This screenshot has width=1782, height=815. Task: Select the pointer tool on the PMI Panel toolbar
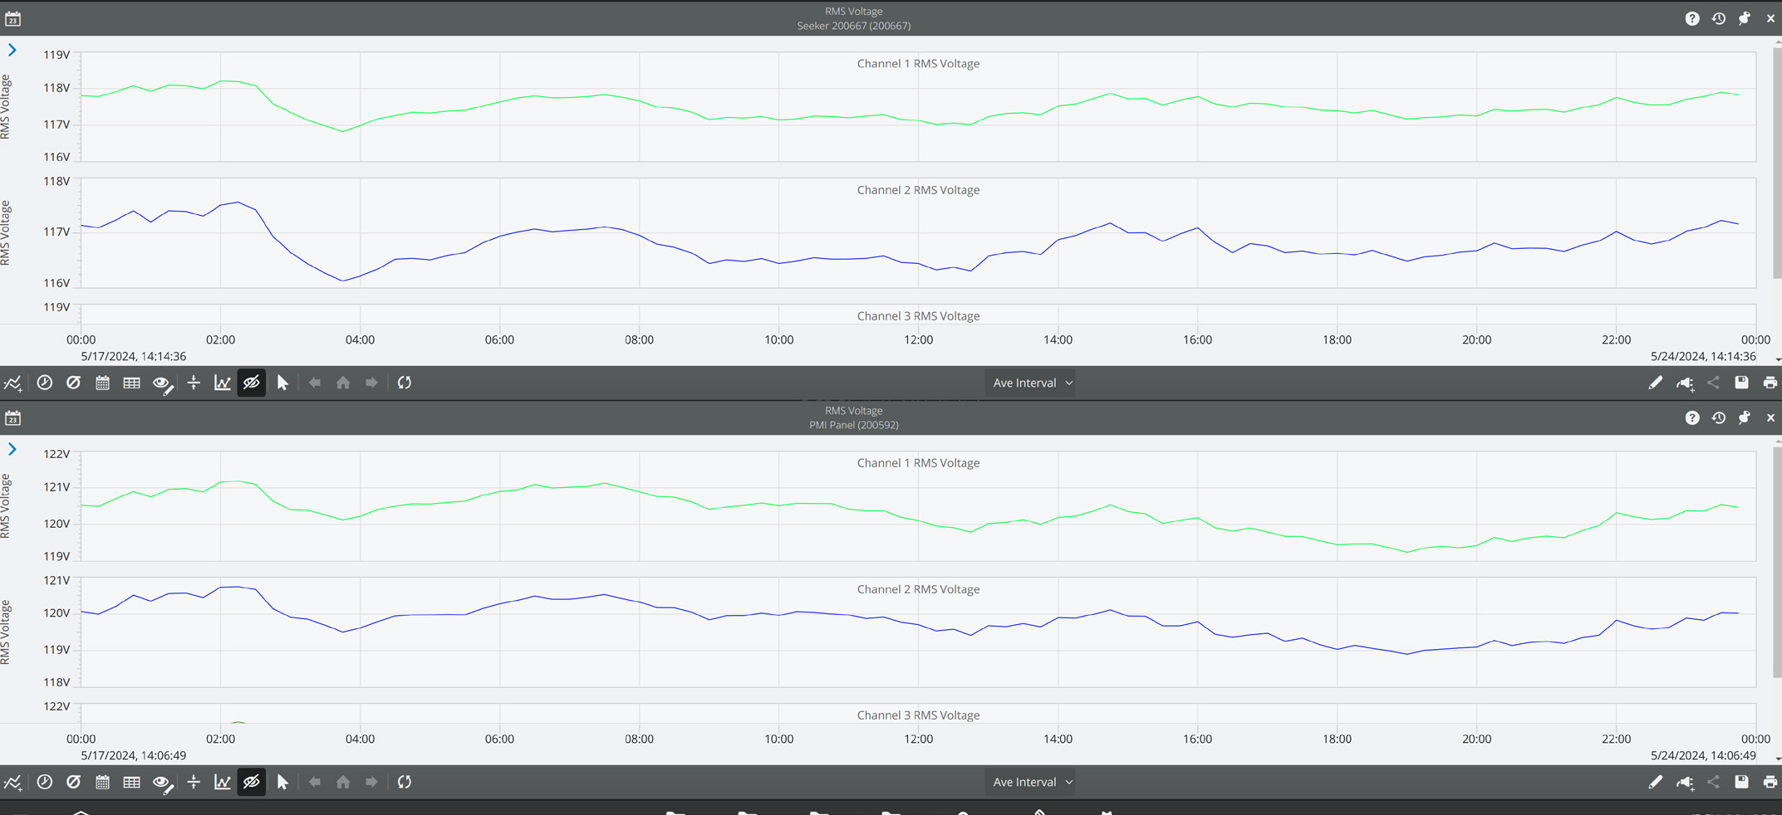pos(282,781)
